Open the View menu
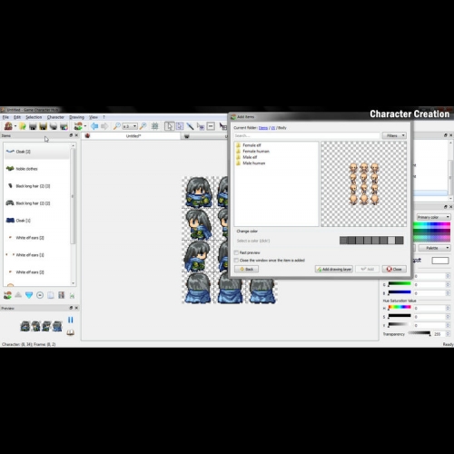Screen dimensions: 454x454 (94, 117)
